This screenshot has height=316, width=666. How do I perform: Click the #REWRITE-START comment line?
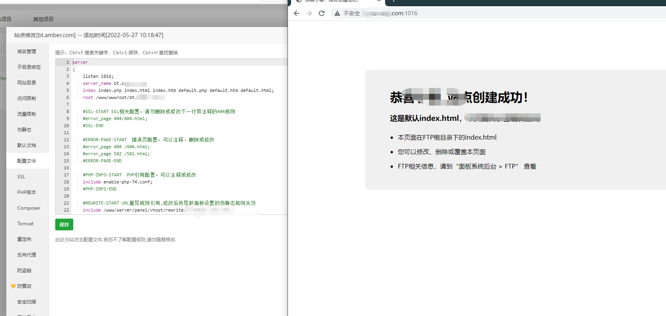point(169,203)
